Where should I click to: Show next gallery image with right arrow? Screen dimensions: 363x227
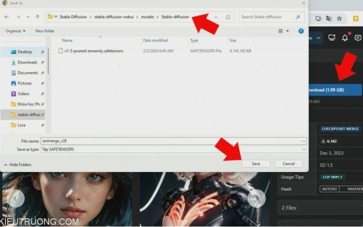pos(257,198)
